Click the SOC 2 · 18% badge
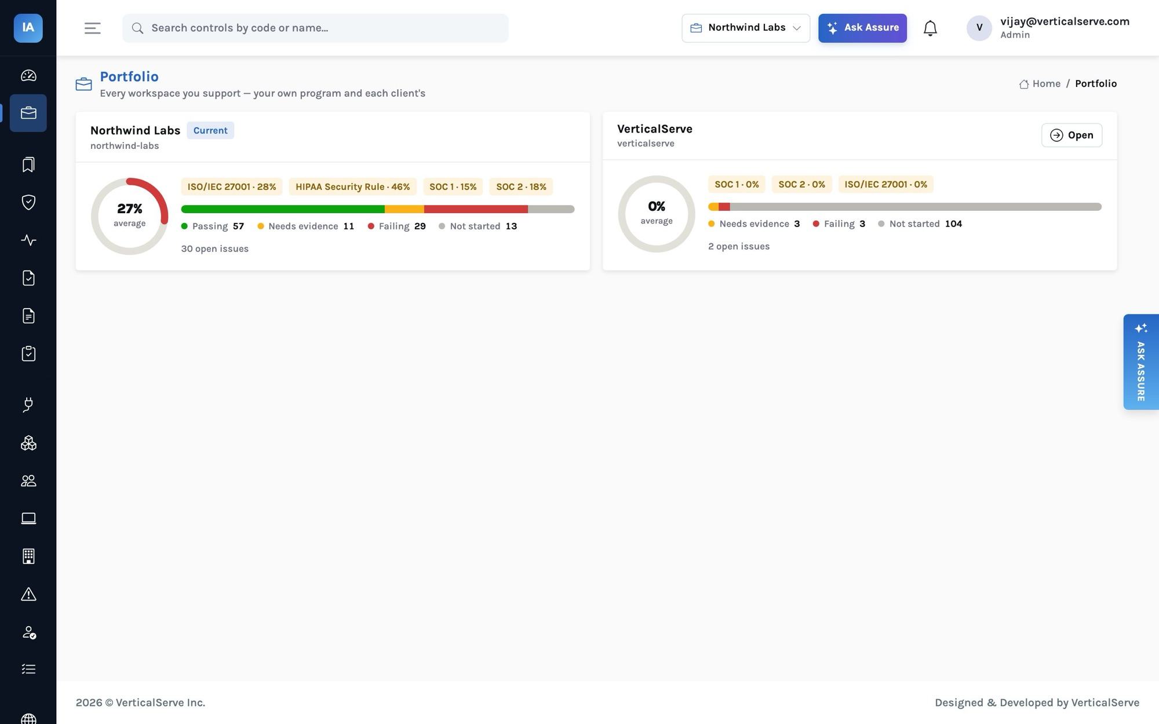The image size is (1159, 724). (521, 187)
